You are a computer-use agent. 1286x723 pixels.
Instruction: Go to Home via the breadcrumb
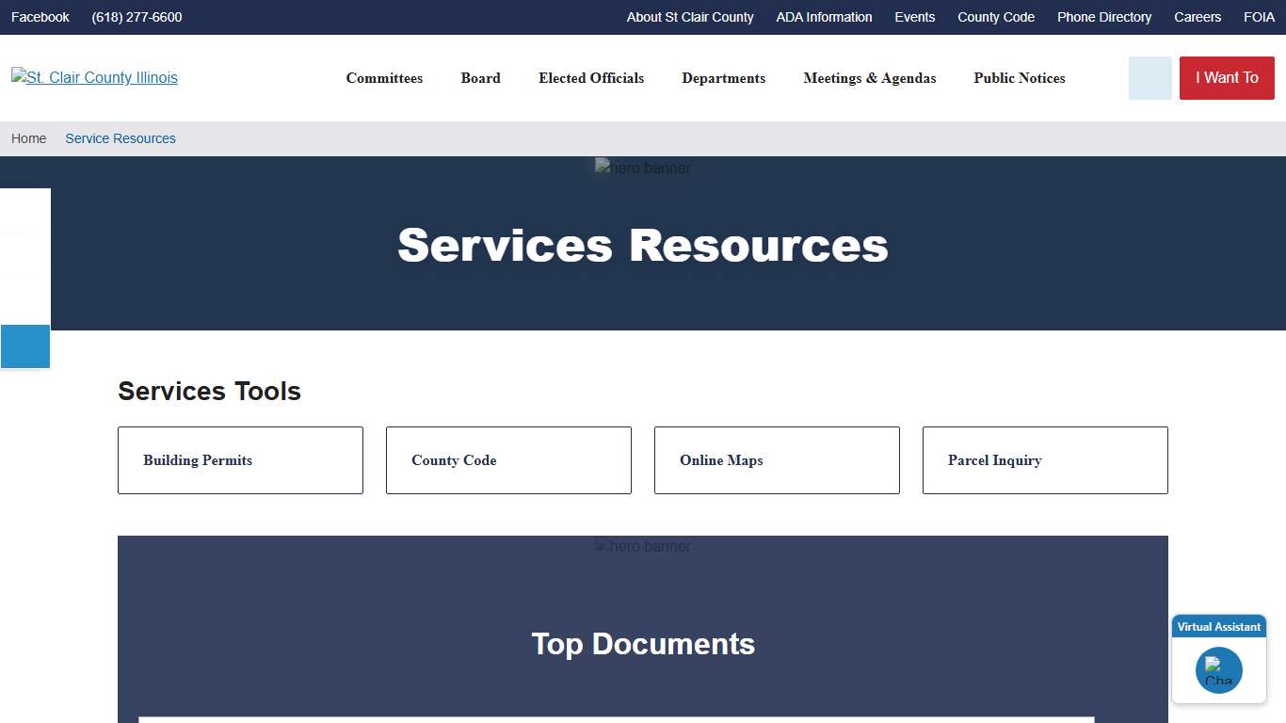click(28, 138)
